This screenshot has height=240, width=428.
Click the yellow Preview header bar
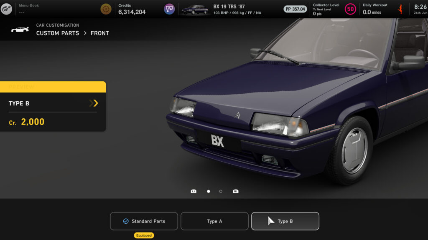coord(53,87)
